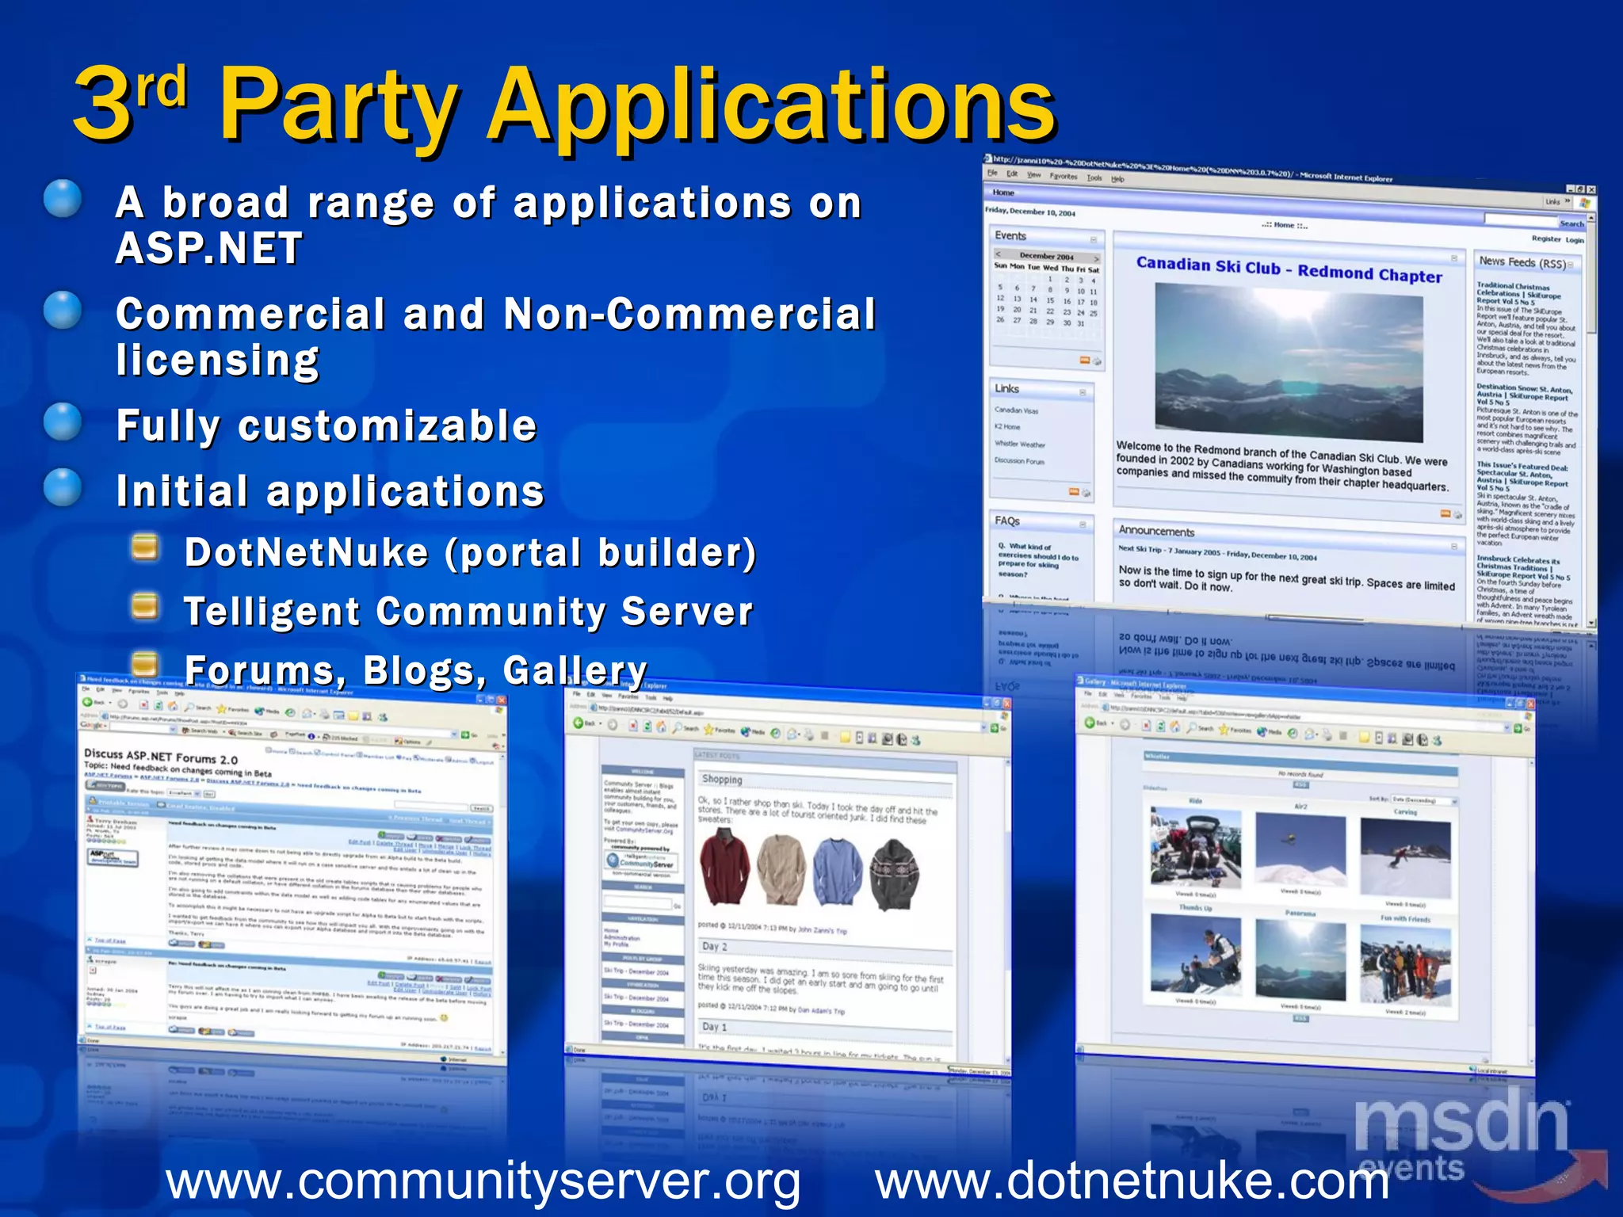Collapse the Announcements module
The height and width of the screenshot is (1217, 1623).
coord(1453,546)
